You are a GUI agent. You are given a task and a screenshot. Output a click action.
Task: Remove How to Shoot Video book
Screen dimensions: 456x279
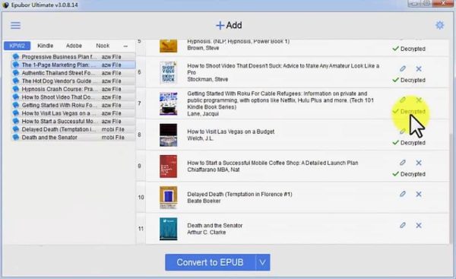tap(419, 68)
